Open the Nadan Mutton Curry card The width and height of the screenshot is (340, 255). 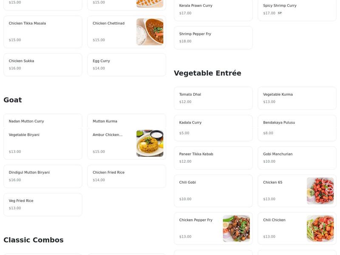42,121
